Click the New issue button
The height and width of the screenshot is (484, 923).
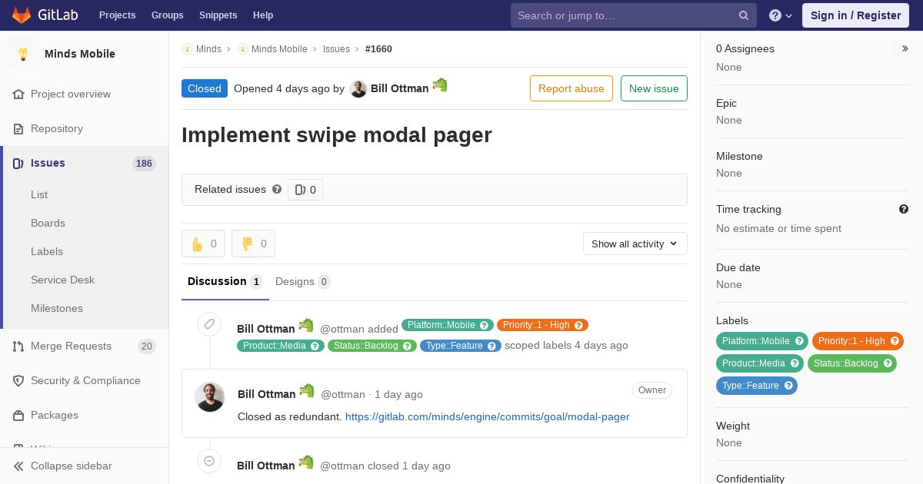tap(654, 88)
